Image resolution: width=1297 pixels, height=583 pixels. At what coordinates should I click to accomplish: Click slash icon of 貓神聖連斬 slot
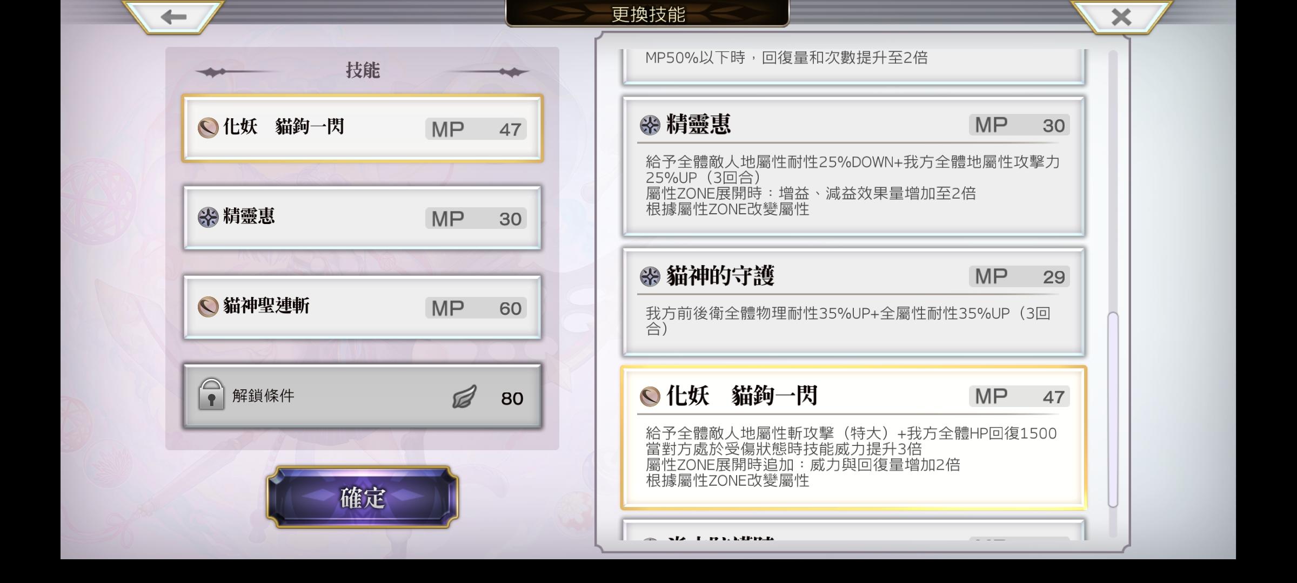208,307
